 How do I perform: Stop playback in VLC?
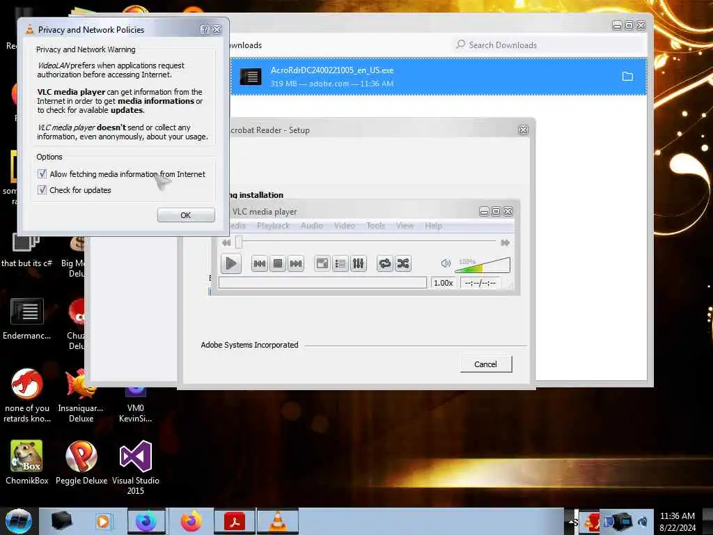[277, 264]
